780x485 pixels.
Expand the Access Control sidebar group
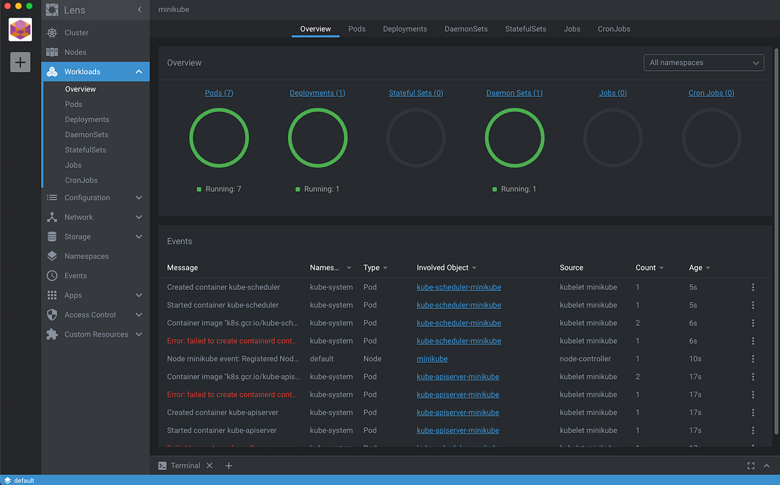[96, 315]
